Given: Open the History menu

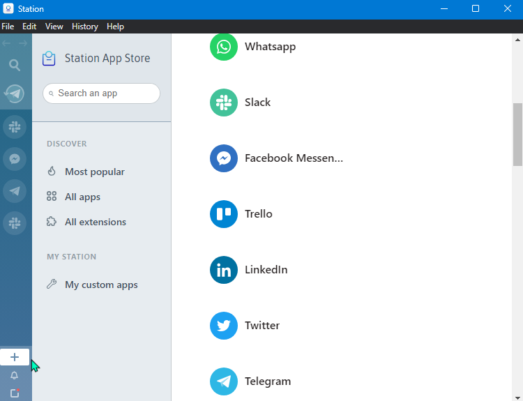Looking at the screenshot, I should pos(85,27).
